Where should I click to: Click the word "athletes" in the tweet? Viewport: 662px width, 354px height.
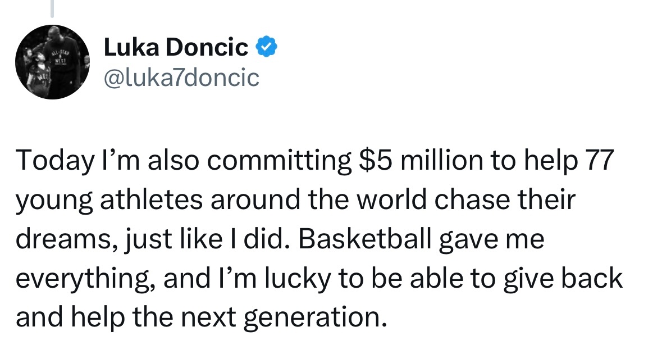pyautogui.click(x=151, y=199)
